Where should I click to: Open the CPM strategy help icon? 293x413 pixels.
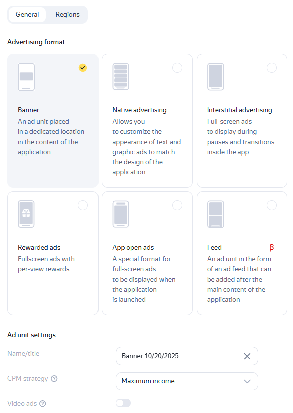(x=54, y=379)
